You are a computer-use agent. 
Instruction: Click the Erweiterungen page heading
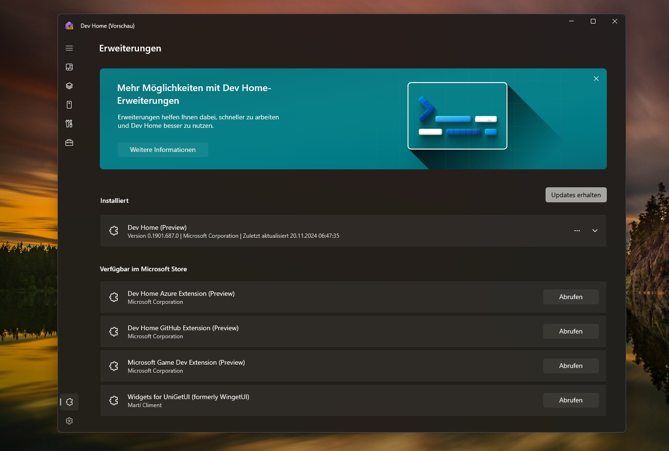(130, 48)
